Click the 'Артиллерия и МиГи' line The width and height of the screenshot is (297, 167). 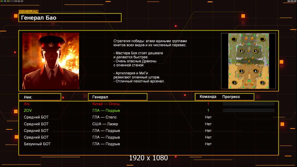click(131, 73)
